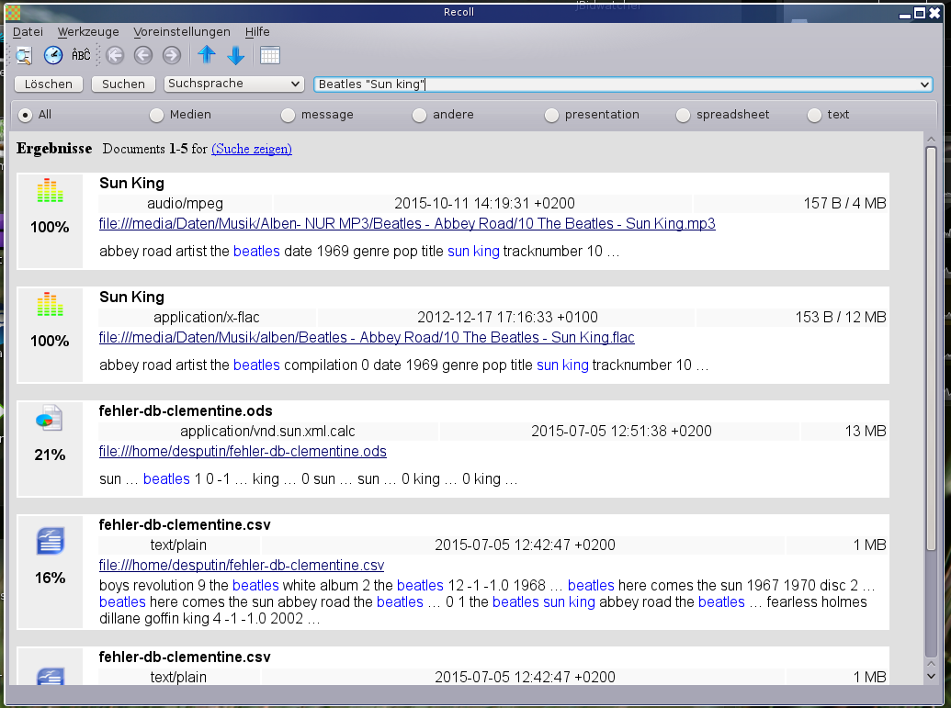Click the 16% relevance score

(50, 579)
